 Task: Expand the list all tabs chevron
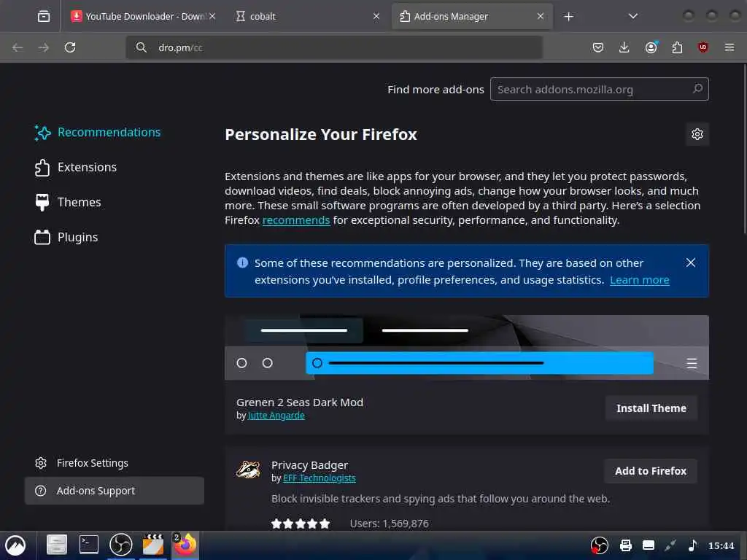point(632,16)
